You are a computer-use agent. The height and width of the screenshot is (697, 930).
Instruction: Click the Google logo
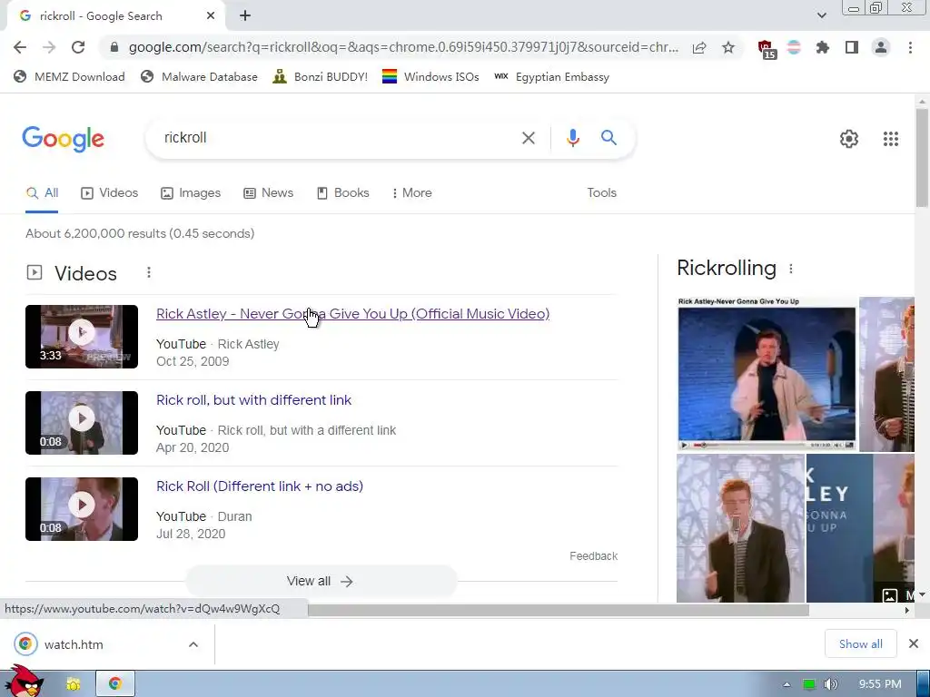[63, 139]
